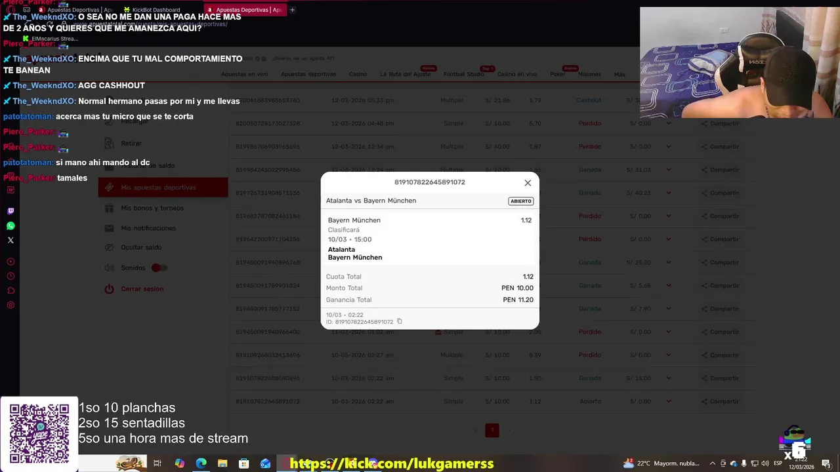
Task: Open history clock icon in Opera sidebar
Action: pos(10,276)
